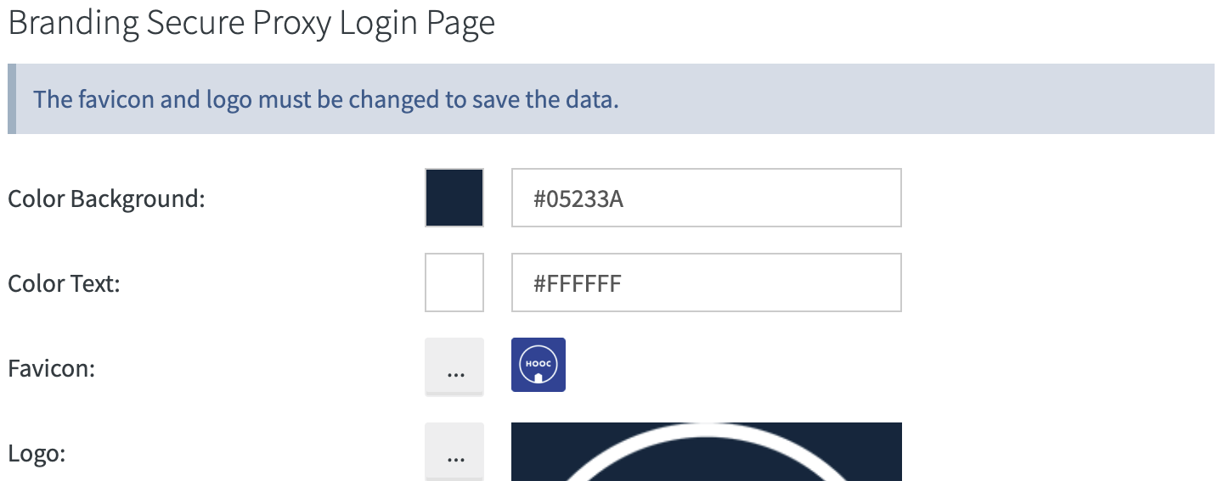
Task: Click "Login Page" in the page heading
Action: click(417, 23)
